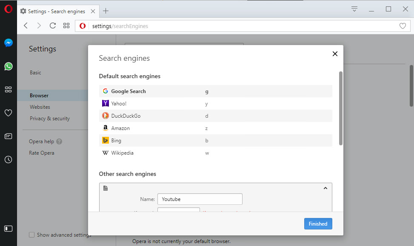Close the Search engines dialog

[x=335, y=54]
